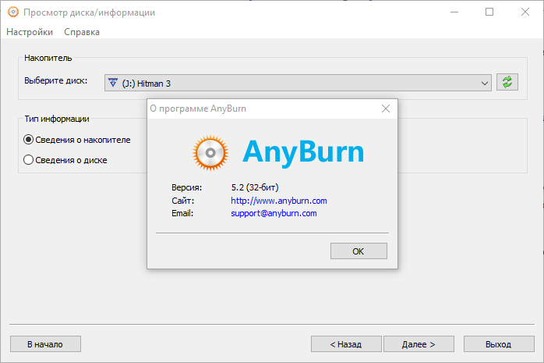Expand the drive selection dropdown arrow

(484, 84)
